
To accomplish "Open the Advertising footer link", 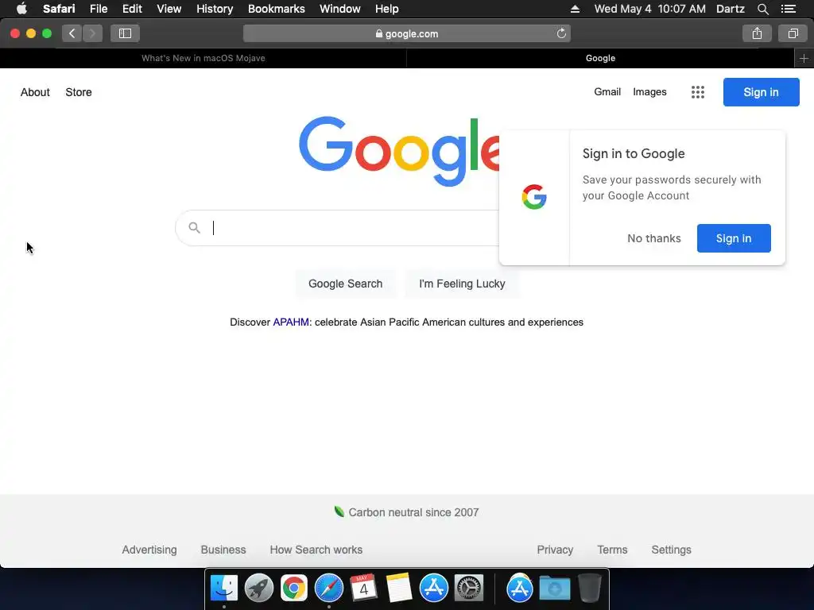I will (x=149, y=550).
